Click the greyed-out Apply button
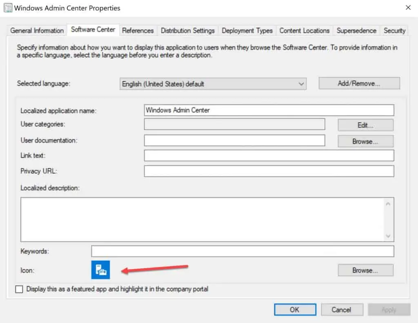 coord(389,310)
